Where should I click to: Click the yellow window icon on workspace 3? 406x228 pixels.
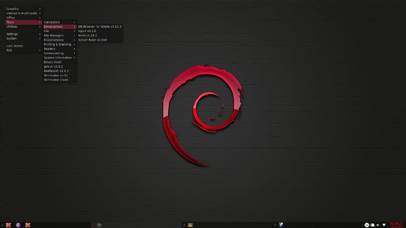(x=190, y=225)
